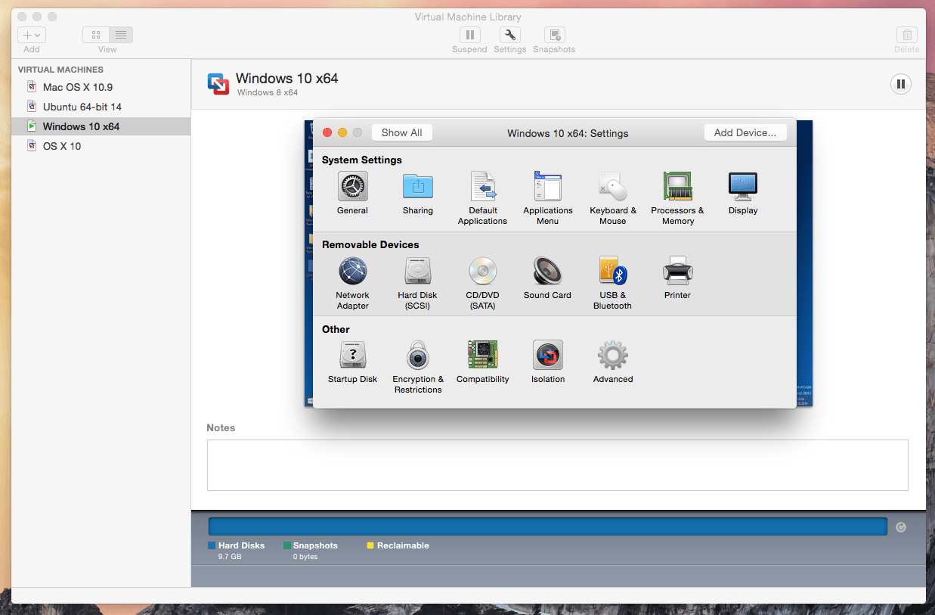Screen dimensions: 935x615
Task: Pause the Windows 10 x64 VM
Action: tap(900, 84)
